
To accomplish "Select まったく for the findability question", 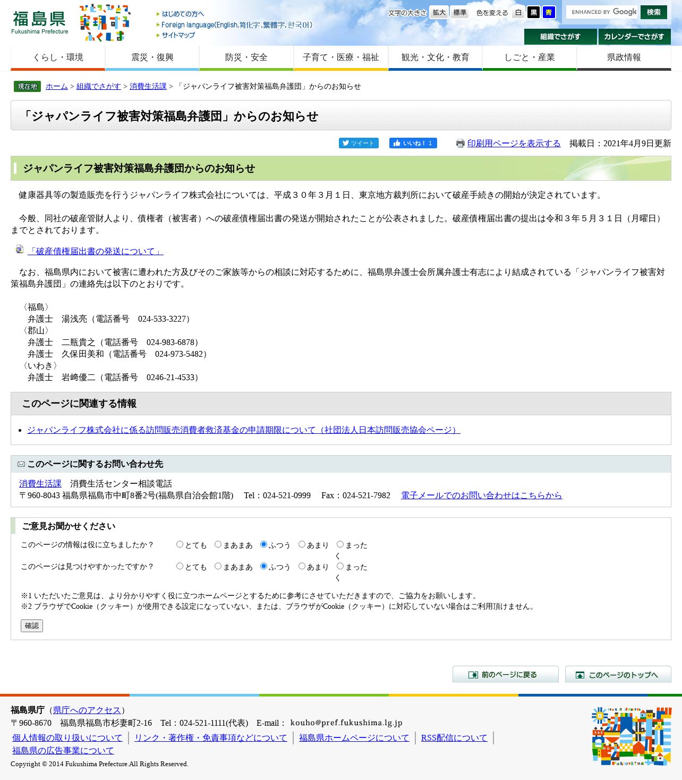I will [x=340, y=566].
